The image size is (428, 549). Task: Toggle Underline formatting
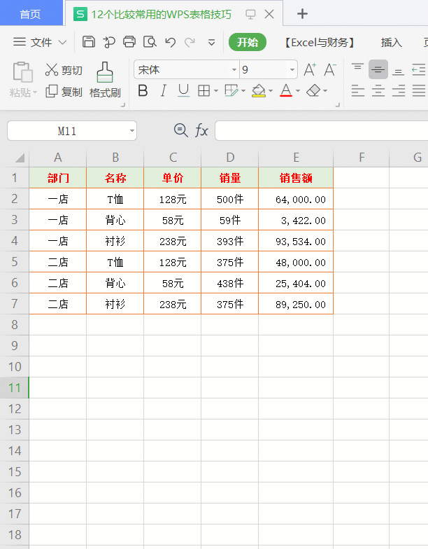tap(183, 91)
